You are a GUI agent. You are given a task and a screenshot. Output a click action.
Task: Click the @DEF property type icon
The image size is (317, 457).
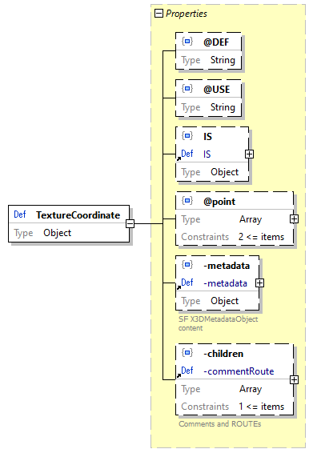[x=187, y=42]
